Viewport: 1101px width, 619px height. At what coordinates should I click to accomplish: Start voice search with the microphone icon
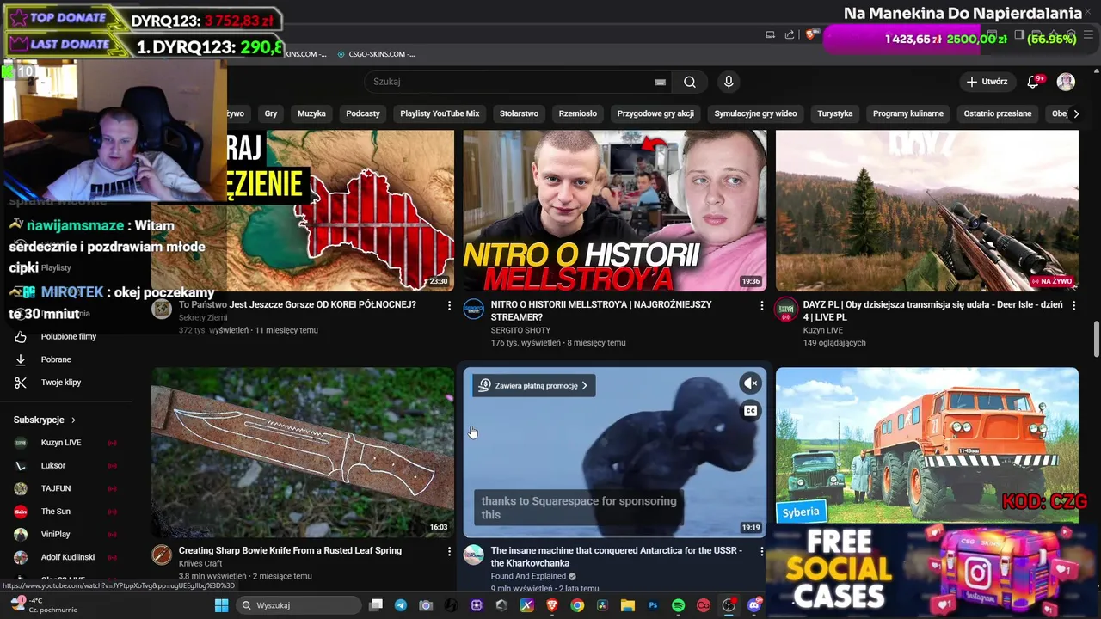coord(729,82)
